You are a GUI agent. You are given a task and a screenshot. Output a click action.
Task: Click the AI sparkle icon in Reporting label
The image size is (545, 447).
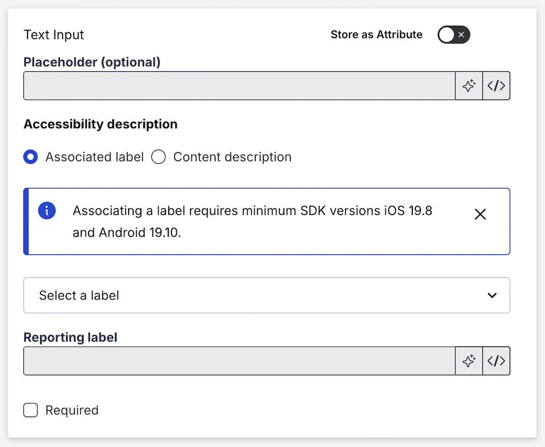(469, 361)
